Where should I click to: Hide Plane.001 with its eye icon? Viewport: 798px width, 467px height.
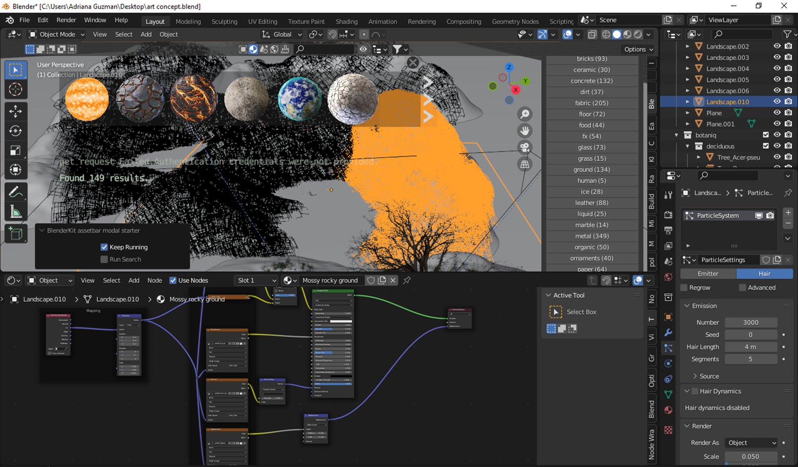click(x=777, y=124)
